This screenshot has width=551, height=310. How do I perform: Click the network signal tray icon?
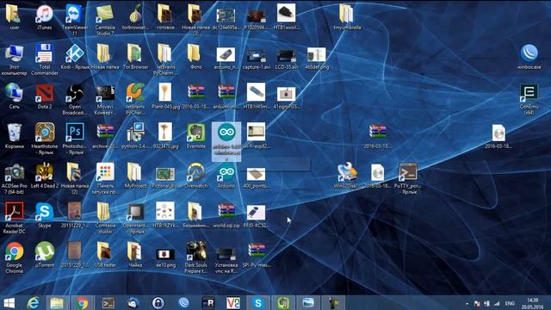(x=496, y=303)
